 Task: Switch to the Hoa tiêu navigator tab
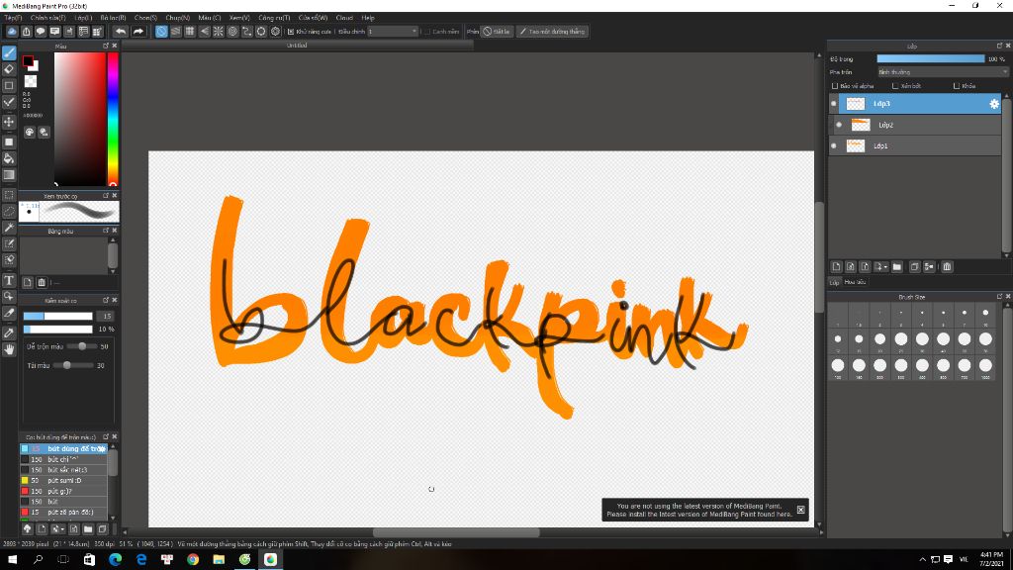point(855,282)
